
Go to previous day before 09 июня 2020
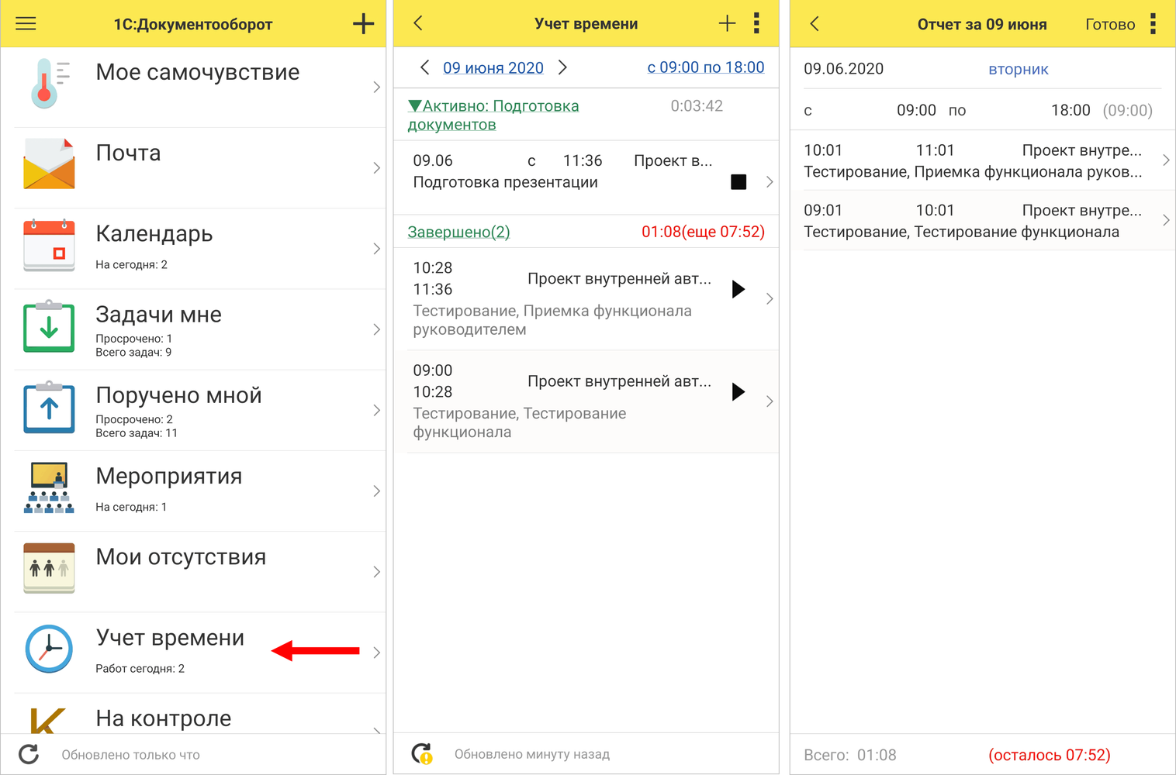tap(424, 67)
